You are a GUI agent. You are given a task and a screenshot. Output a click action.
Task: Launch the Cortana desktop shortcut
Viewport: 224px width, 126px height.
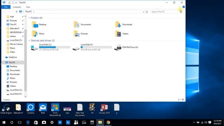(x=30, y=109)
